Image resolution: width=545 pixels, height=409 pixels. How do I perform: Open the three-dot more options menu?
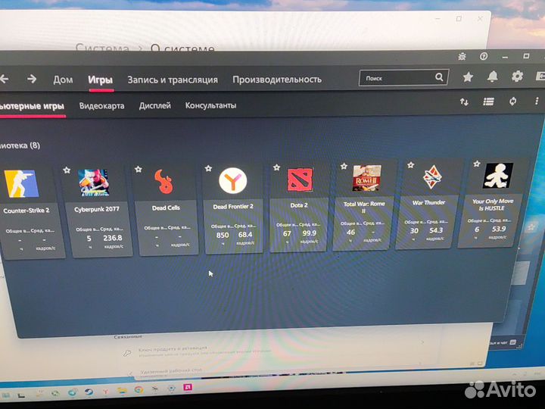(538, 101)
